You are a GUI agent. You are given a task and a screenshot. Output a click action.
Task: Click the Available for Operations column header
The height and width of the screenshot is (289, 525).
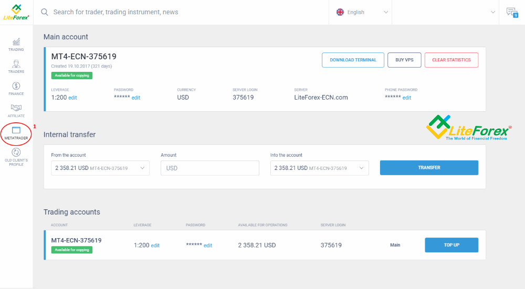tap(262, 225)
